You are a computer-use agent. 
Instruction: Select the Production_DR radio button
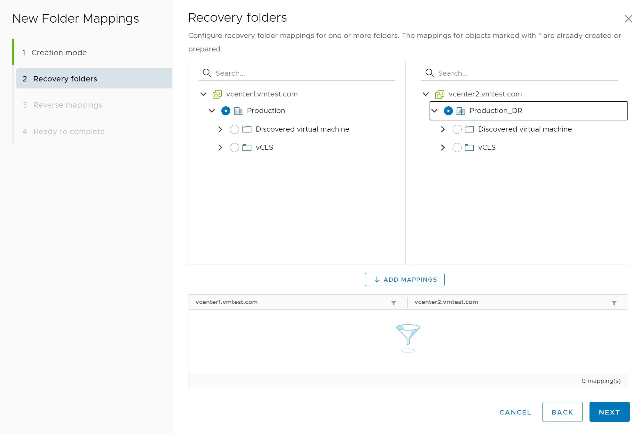[448, 111]
